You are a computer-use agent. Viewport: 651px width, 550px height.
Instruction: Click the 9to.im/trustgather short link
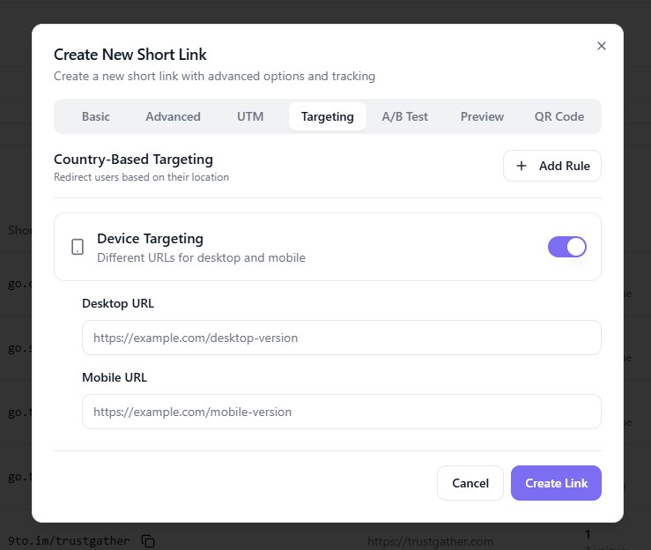(69, 540)
